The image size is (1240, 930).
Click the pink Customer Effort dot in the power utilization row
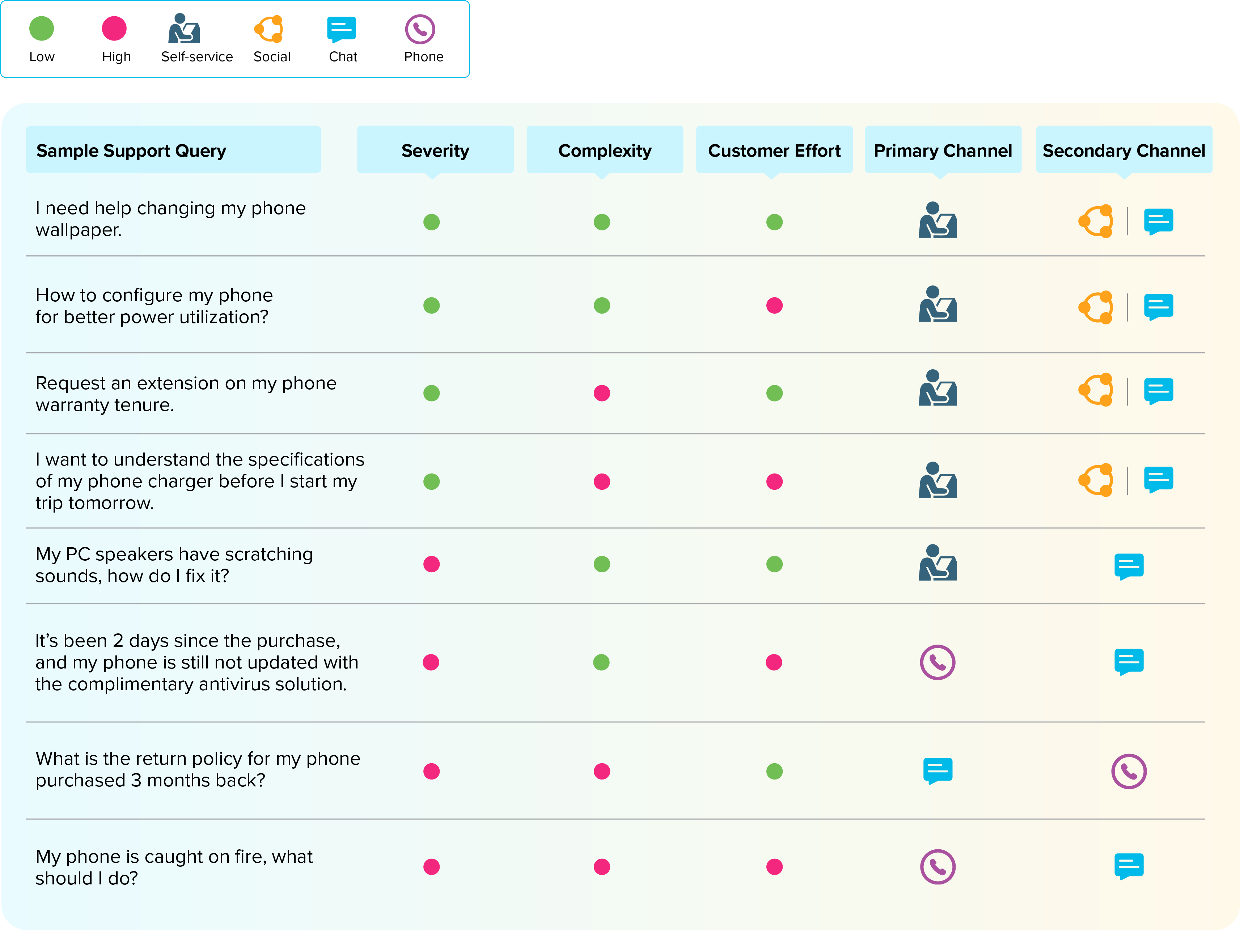tap(774, 306)
